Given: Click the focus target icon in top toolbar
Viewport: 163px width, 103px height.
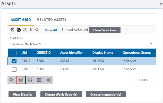Looking at the screenshot, I should click(25, 30).
